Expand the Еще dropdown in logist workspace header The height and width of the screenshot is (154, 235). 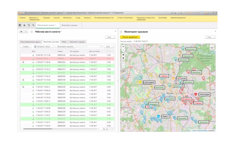click(x=109, y=37)
